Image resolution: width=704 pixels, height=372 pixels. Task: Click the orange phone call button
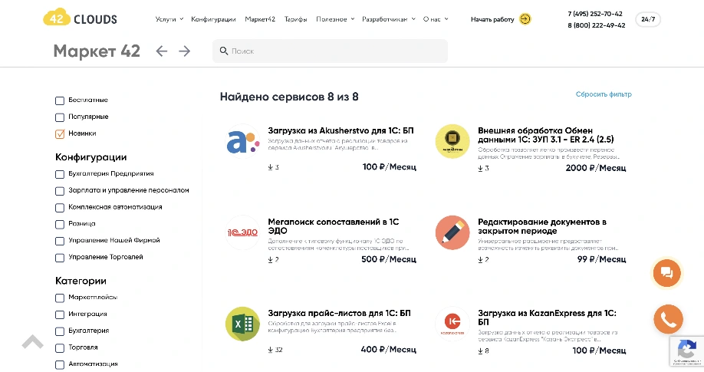tap(666, 319)
